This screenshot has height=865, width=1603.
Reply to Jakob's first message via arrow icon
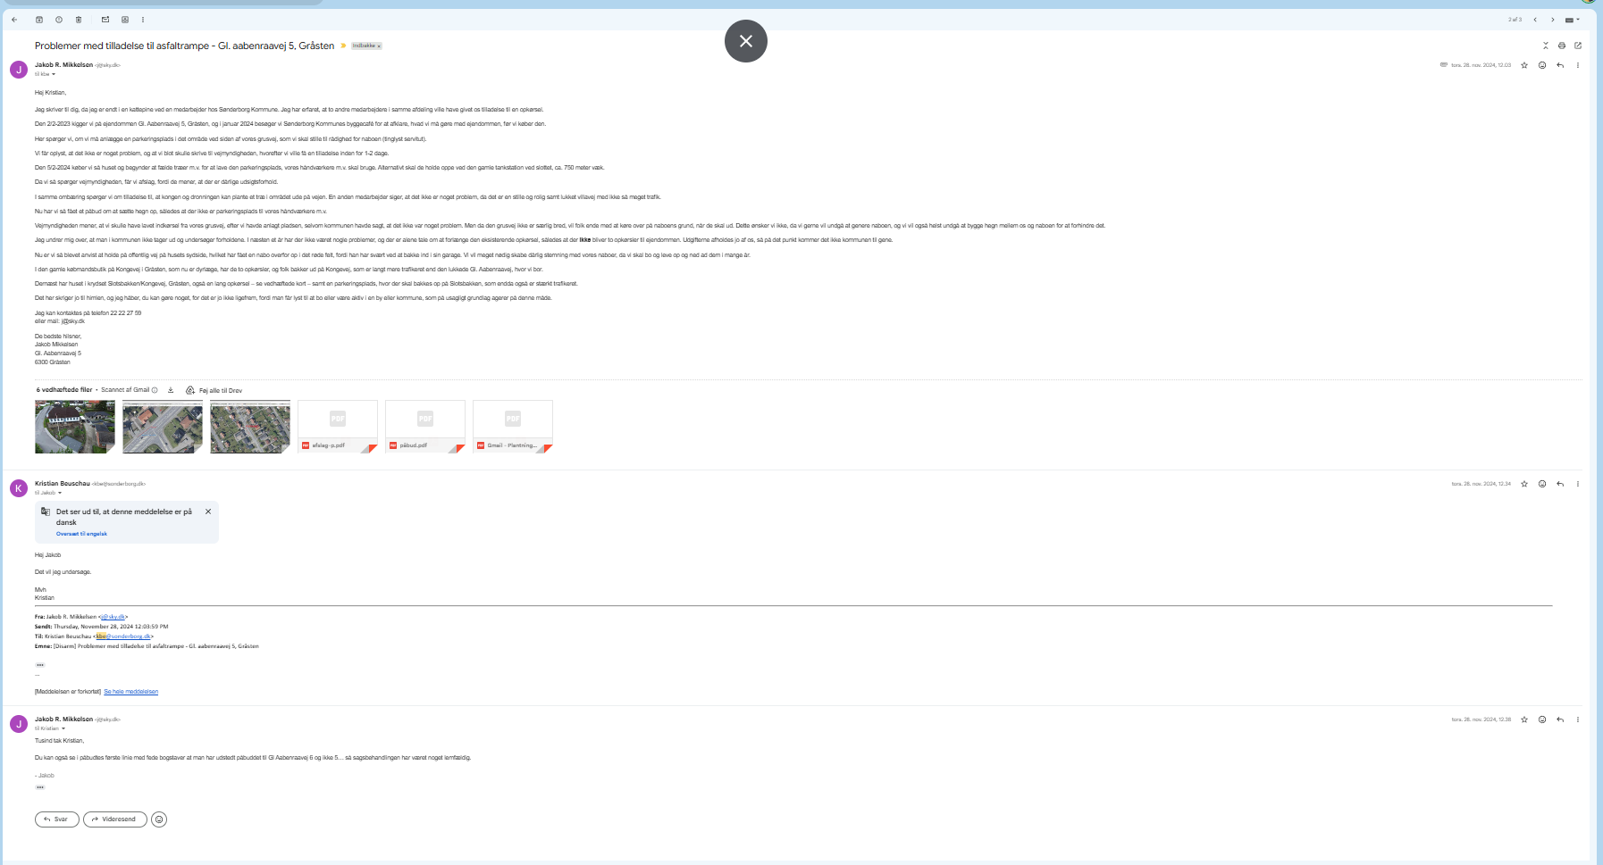(1560, 65)
